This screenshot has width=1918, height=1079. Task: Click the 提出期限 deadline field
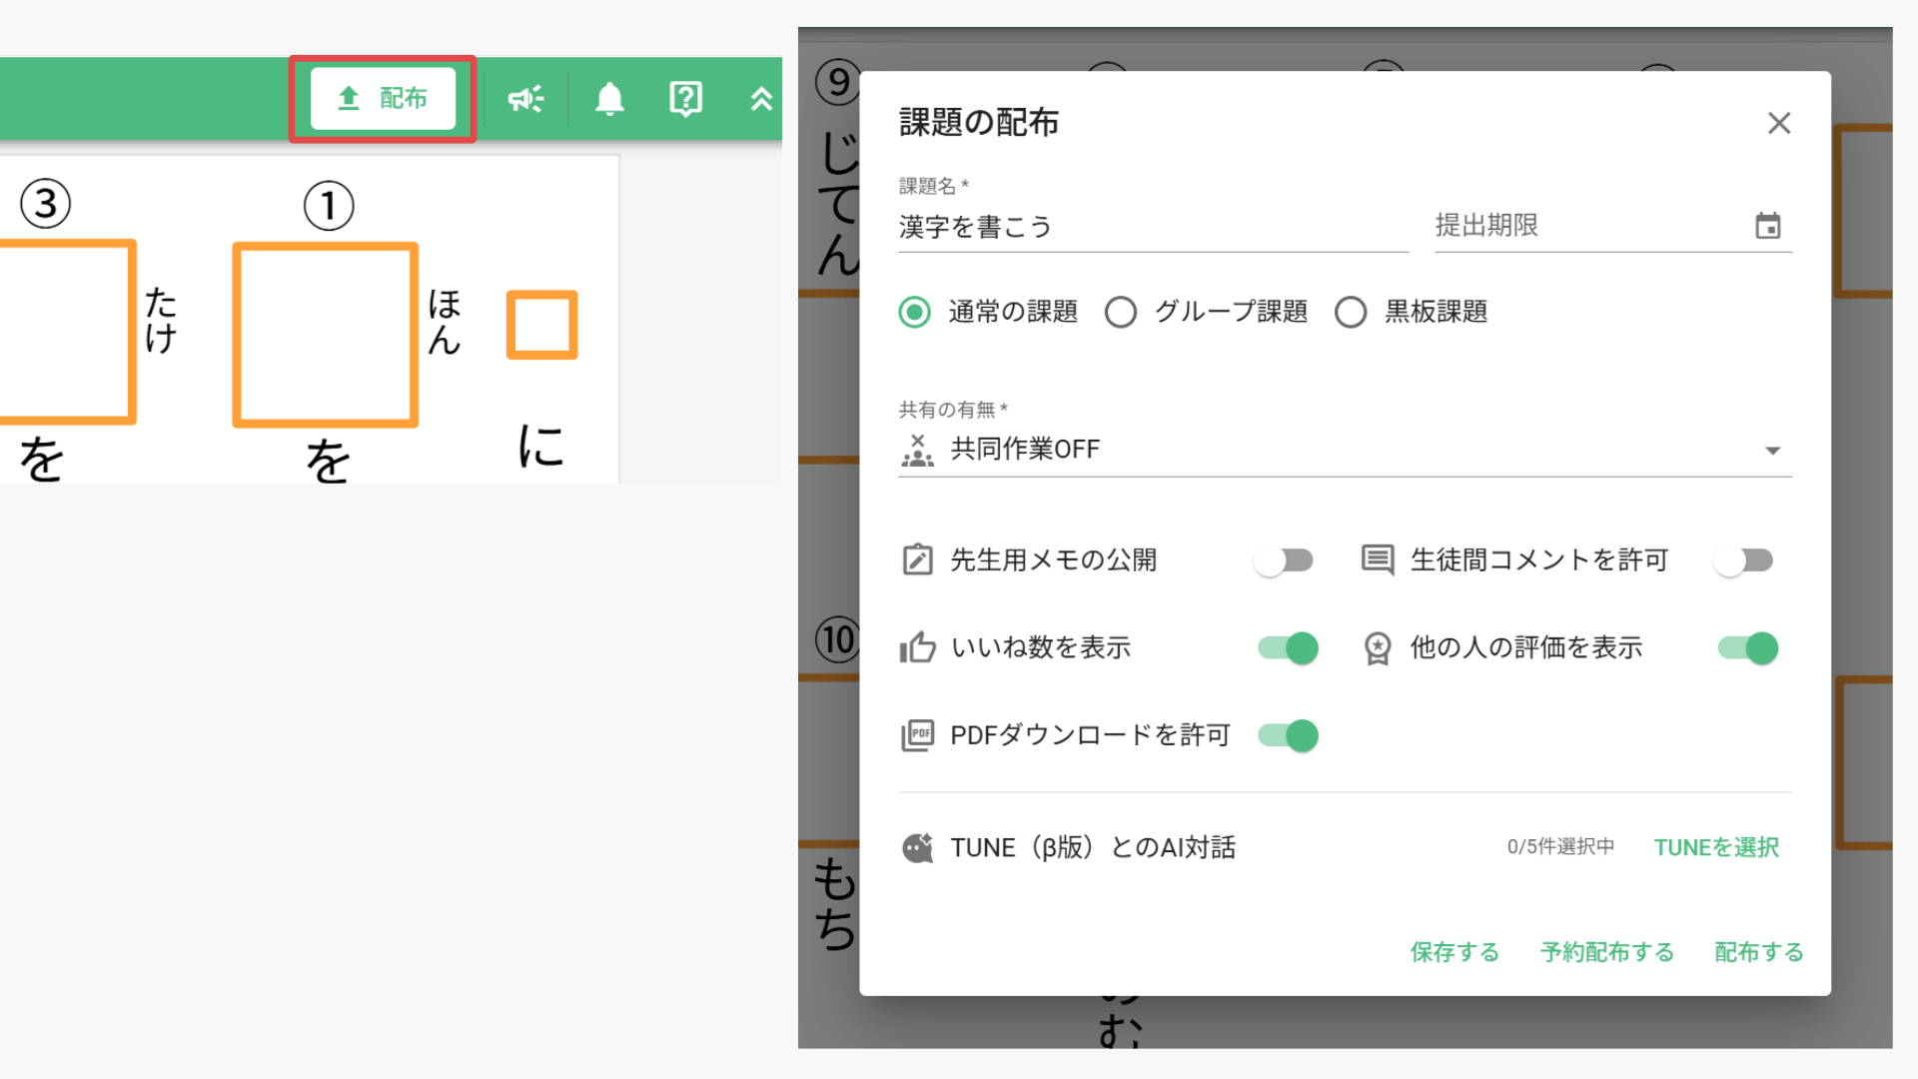pos(1613,226)
